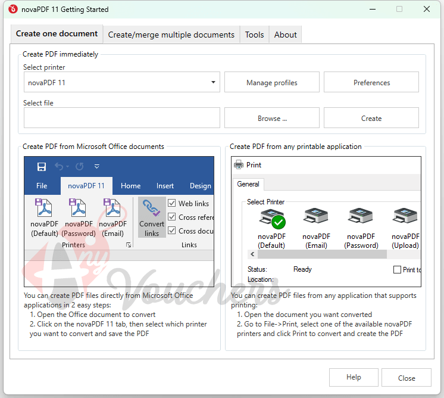Click the Select file input field
444x398 pixels.
pyautogui.click(x=122, y=117)
